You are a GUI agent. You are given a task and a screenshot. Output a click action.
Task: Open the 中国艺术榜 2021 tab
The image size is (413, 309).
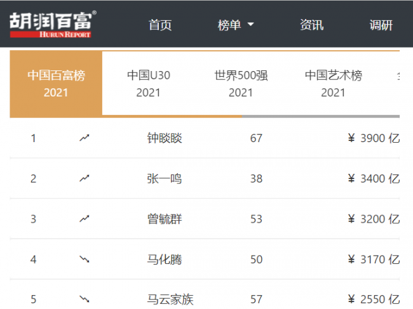(x=333, y=84)
